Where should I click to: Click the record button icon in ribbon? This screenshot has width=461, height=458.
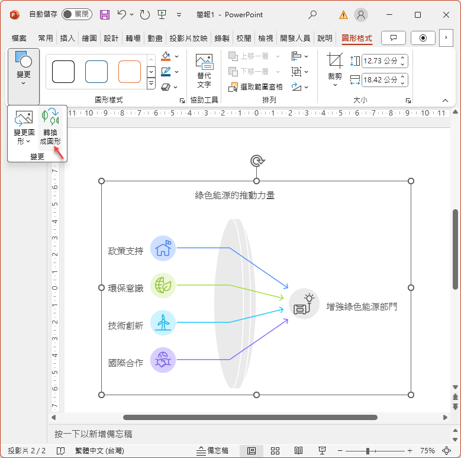point(423,38)
